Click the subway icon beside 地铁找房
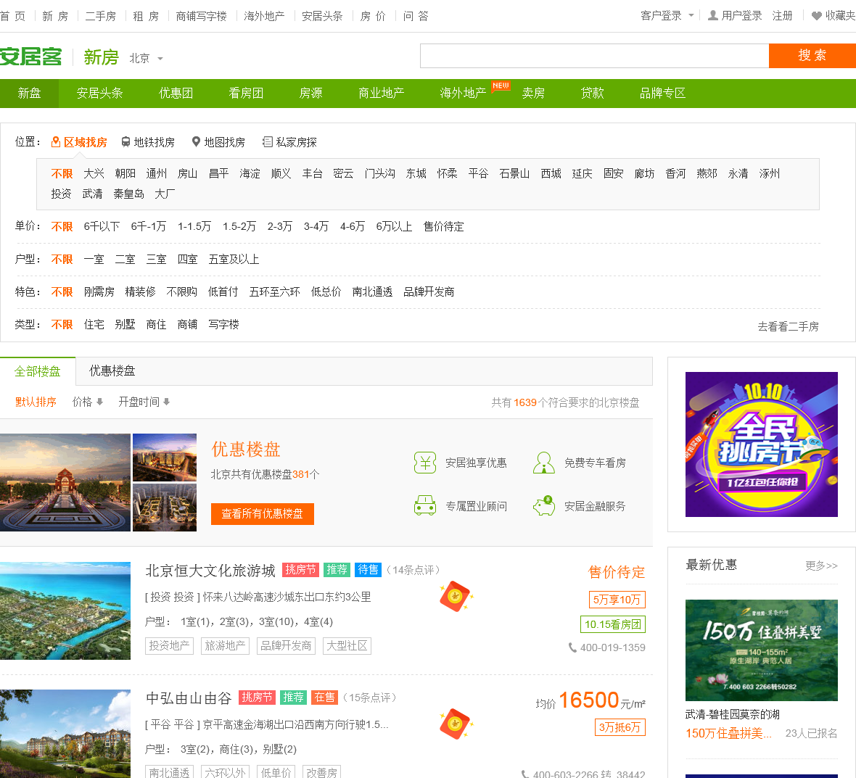Viewport: 856px width, 778px height. pyautogui.click(x=125, y=142)
